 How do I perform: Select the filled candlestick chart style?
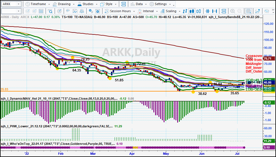click(x=192, y=11)
